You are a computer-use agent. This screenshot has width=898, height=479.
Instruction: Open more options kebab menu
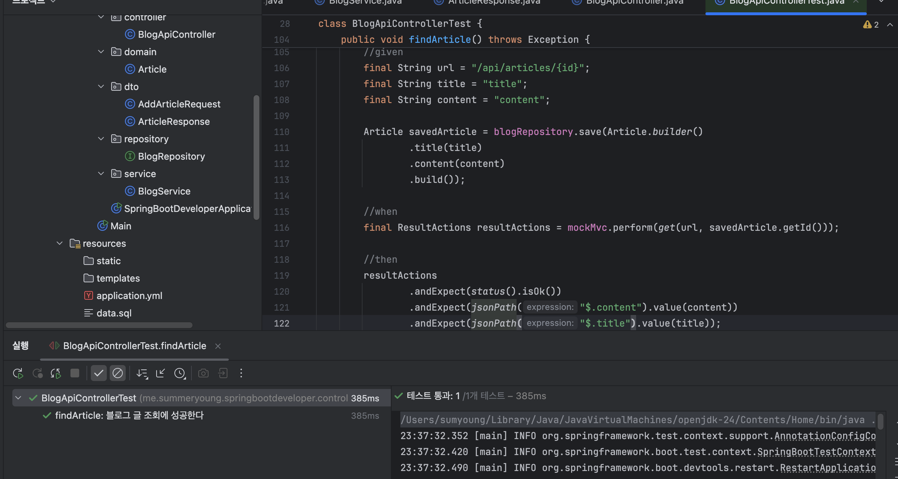tap(241, 373)
